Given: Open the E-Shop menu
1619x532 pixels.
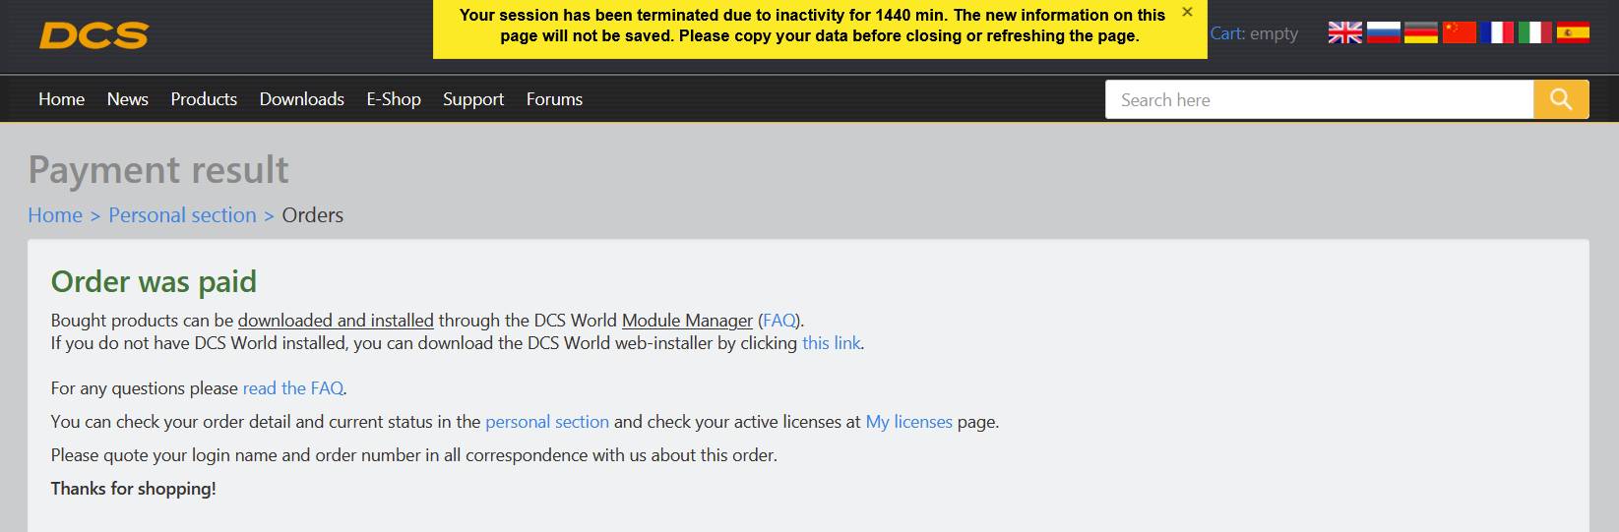Looking at the screenshot, I should pyautogui.click(x=394, y=99).
